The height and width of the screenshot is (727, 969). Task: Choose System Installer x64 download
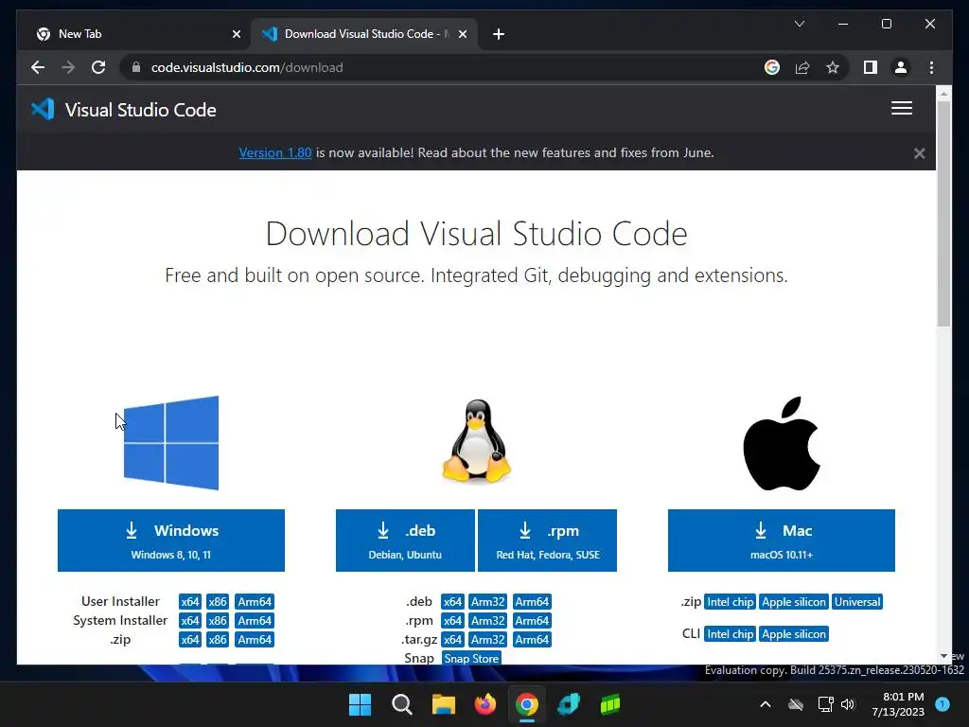click(x=189, y=621)
